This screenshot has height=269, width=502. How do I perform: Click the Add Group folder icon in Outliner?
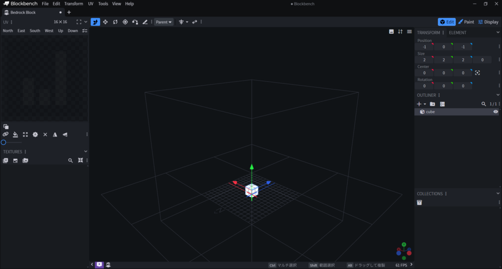pos(432,104)
